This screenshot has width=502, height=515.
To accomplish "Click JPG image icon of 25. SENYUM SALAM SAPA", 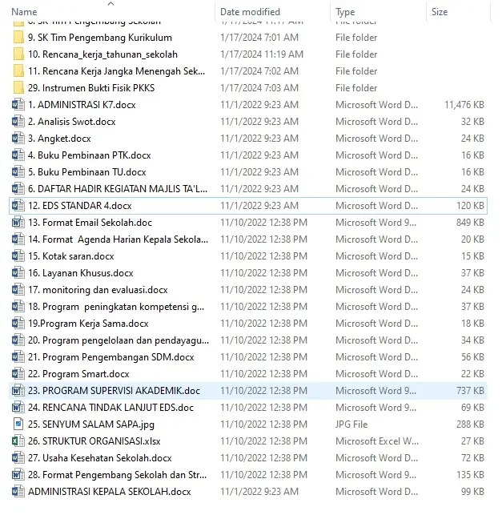I will pyautogui.click(x=18, y=424).
